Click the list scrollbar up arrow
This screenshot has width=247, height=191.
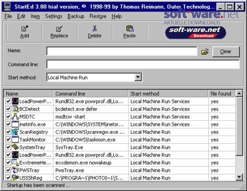click(x=239, y=94)
